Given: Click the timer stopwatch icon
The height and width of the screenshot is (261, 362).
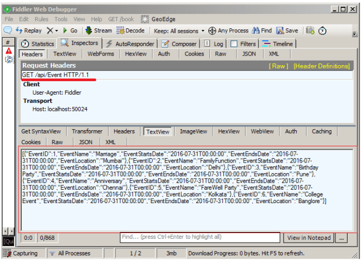Looking at the screenshot, I should point(322,31).
